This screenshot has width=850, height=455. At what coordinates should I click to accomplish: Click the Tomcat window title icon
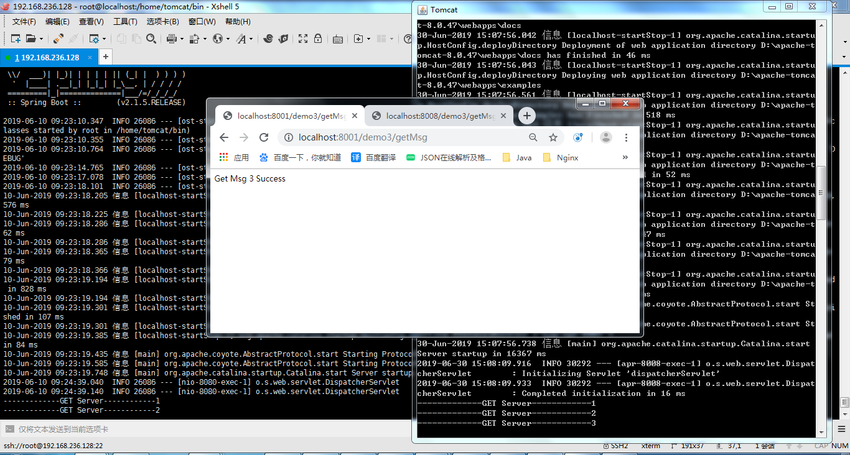pos(421,9)
